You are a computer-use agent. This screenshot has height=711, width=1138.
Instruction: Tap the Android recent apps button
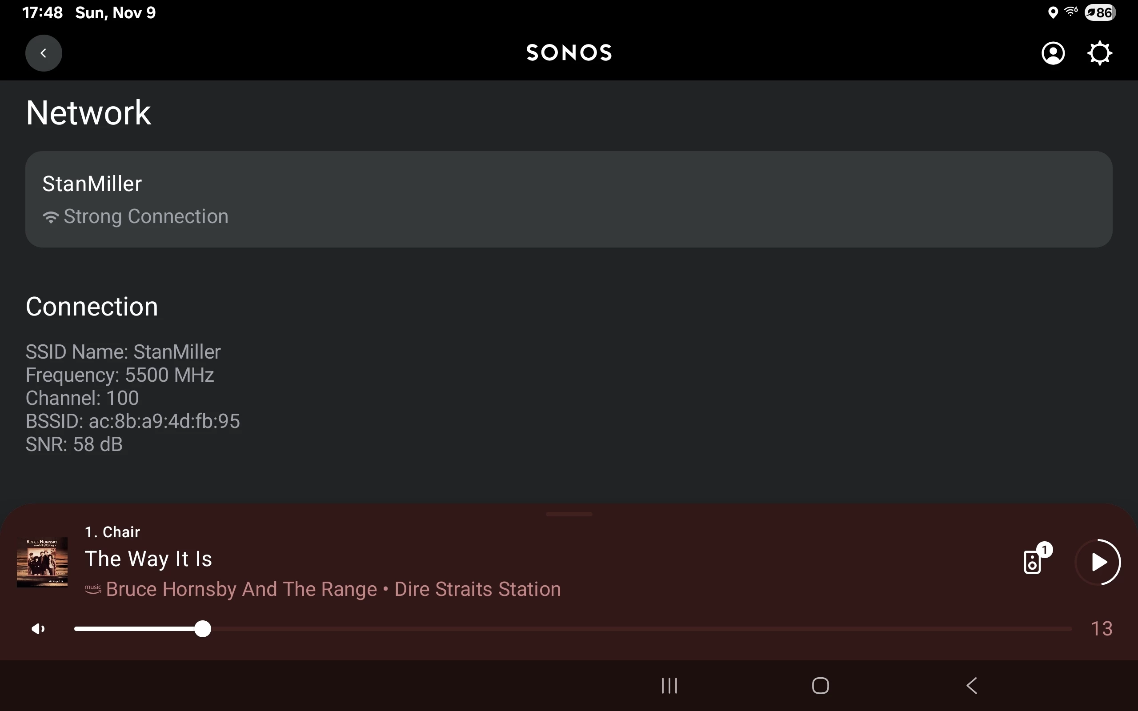point(669,686)
